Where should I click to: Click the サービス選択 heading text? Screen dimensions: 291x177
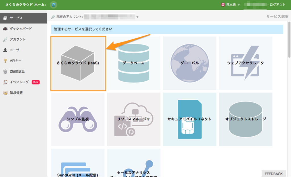(x=277, y=17)
